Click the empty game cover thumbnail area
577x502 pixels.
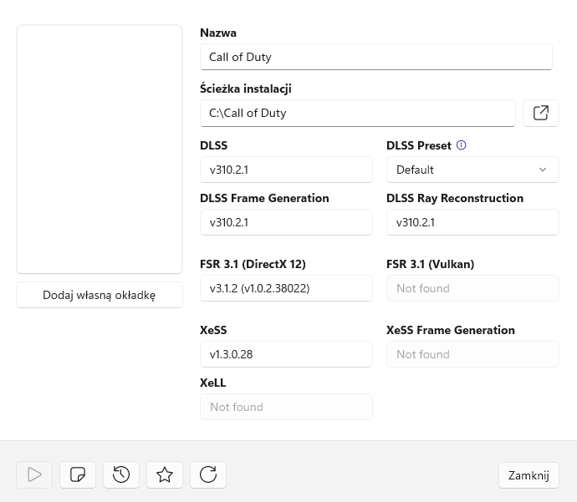pos(100,150)
